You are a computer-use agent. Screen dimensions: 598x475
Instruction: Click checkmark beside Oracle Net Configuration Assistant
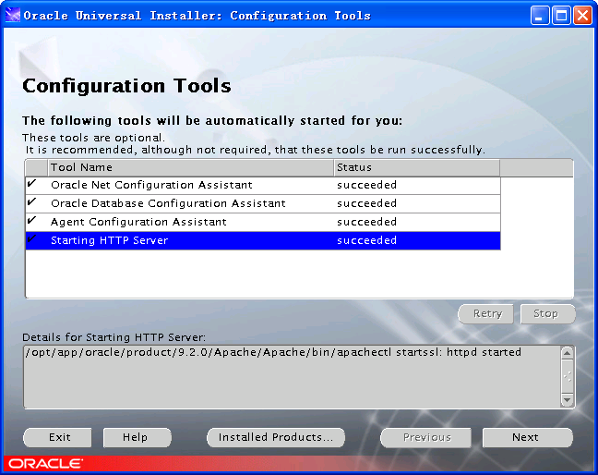[32, 185]
